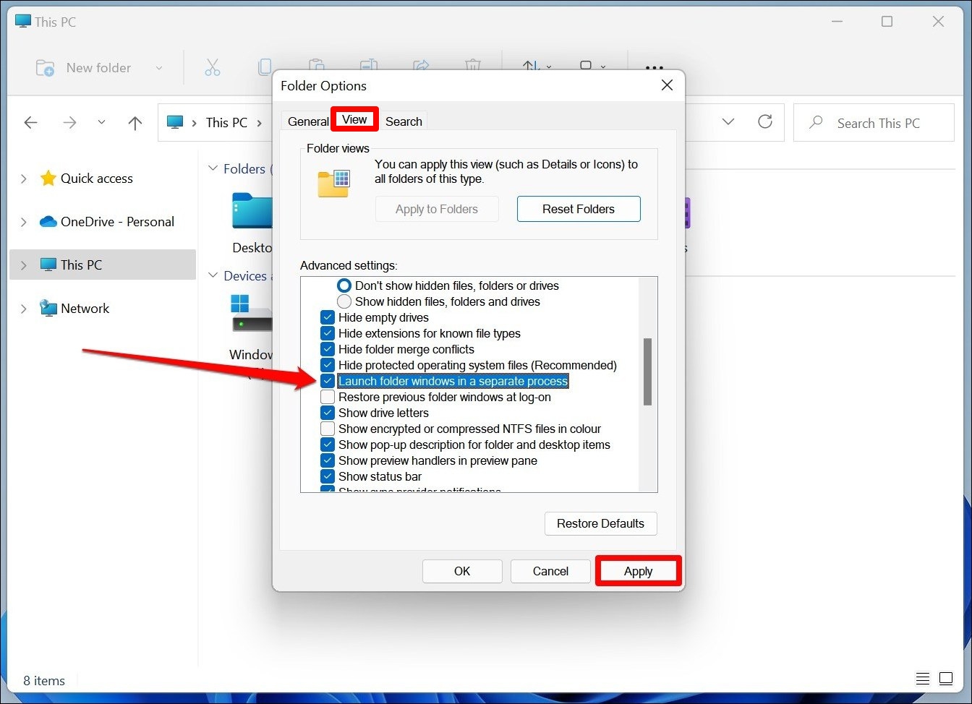The width and height of the screenshot is (972, 704).
Task: Toggle Show pop-up description checkbox
Action: coord(328,445)
